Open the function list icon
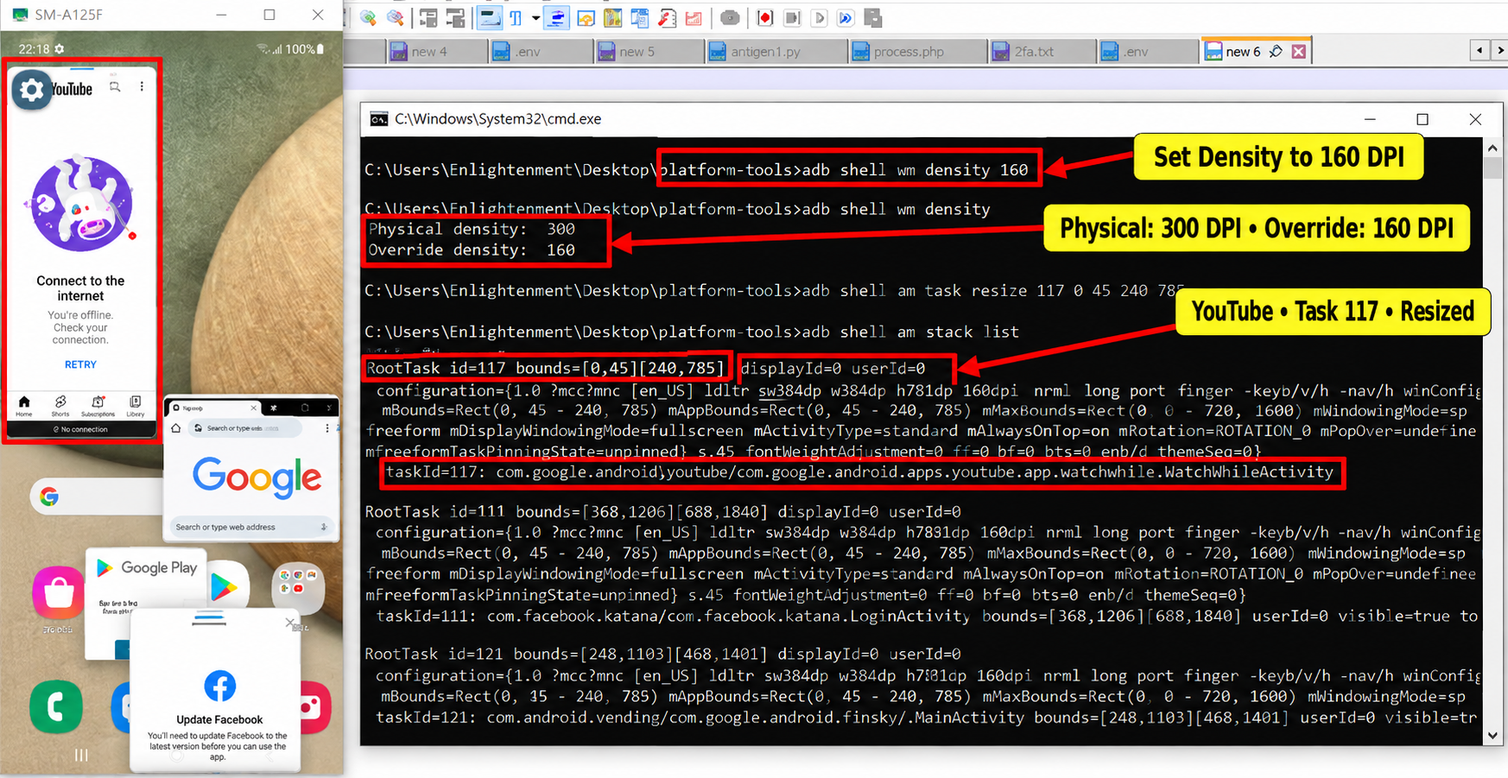Viewport: 1508px width, 778px height. pos(667,17)
